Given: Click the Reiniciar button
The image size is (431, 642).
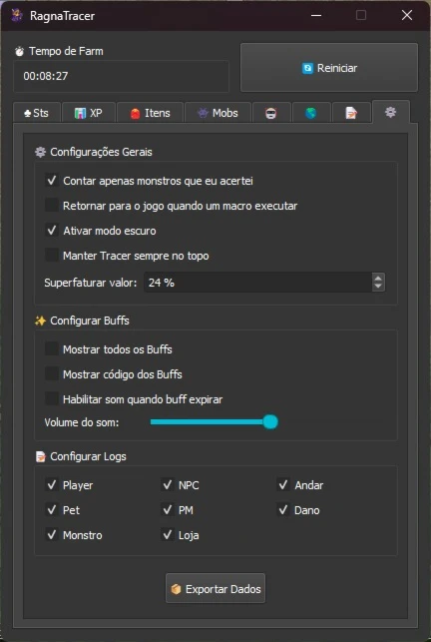Looking at the screenshot, I should pos(329,68).
